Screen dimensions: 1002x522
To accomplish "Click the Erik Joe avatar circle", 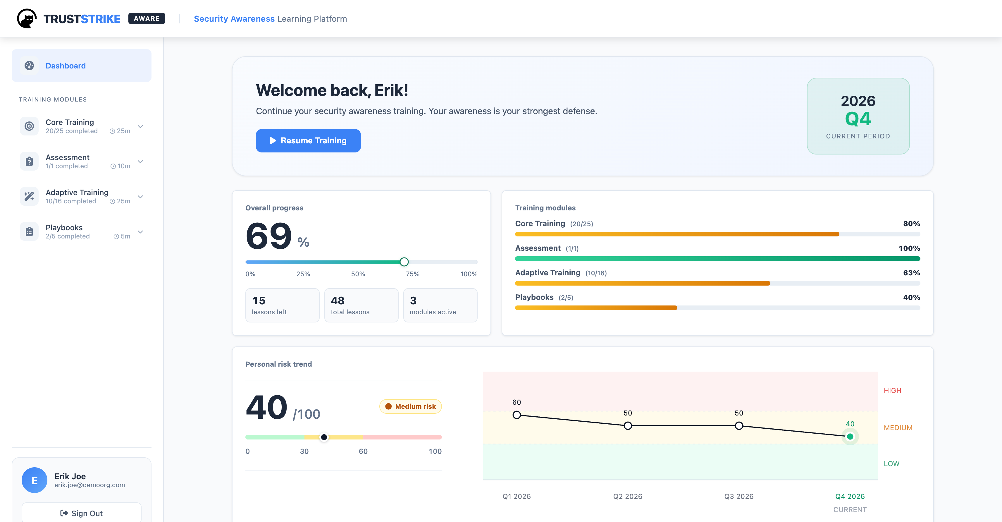I will point(35,480).
